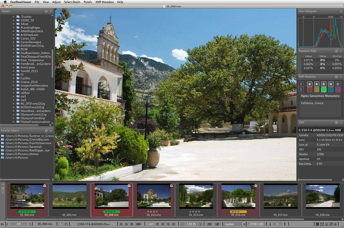Open the XMP Metadata panel settings gear
The height and width of the screenshot is (228, 344).
pos(337,77)
